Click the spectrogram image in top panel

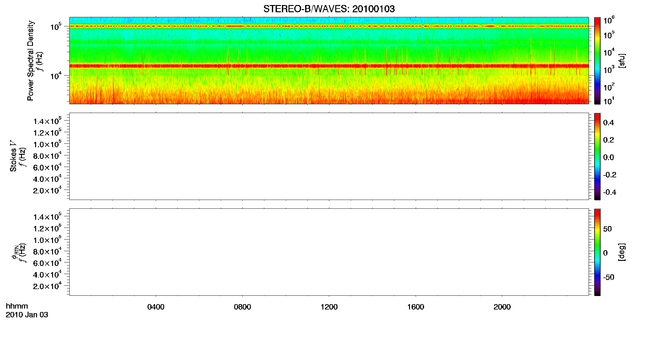[329, 61]
